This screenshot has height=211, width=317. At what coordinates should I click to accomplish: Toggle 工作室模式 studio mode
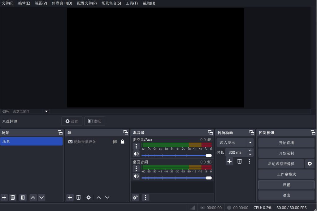(x=286, y=174)
